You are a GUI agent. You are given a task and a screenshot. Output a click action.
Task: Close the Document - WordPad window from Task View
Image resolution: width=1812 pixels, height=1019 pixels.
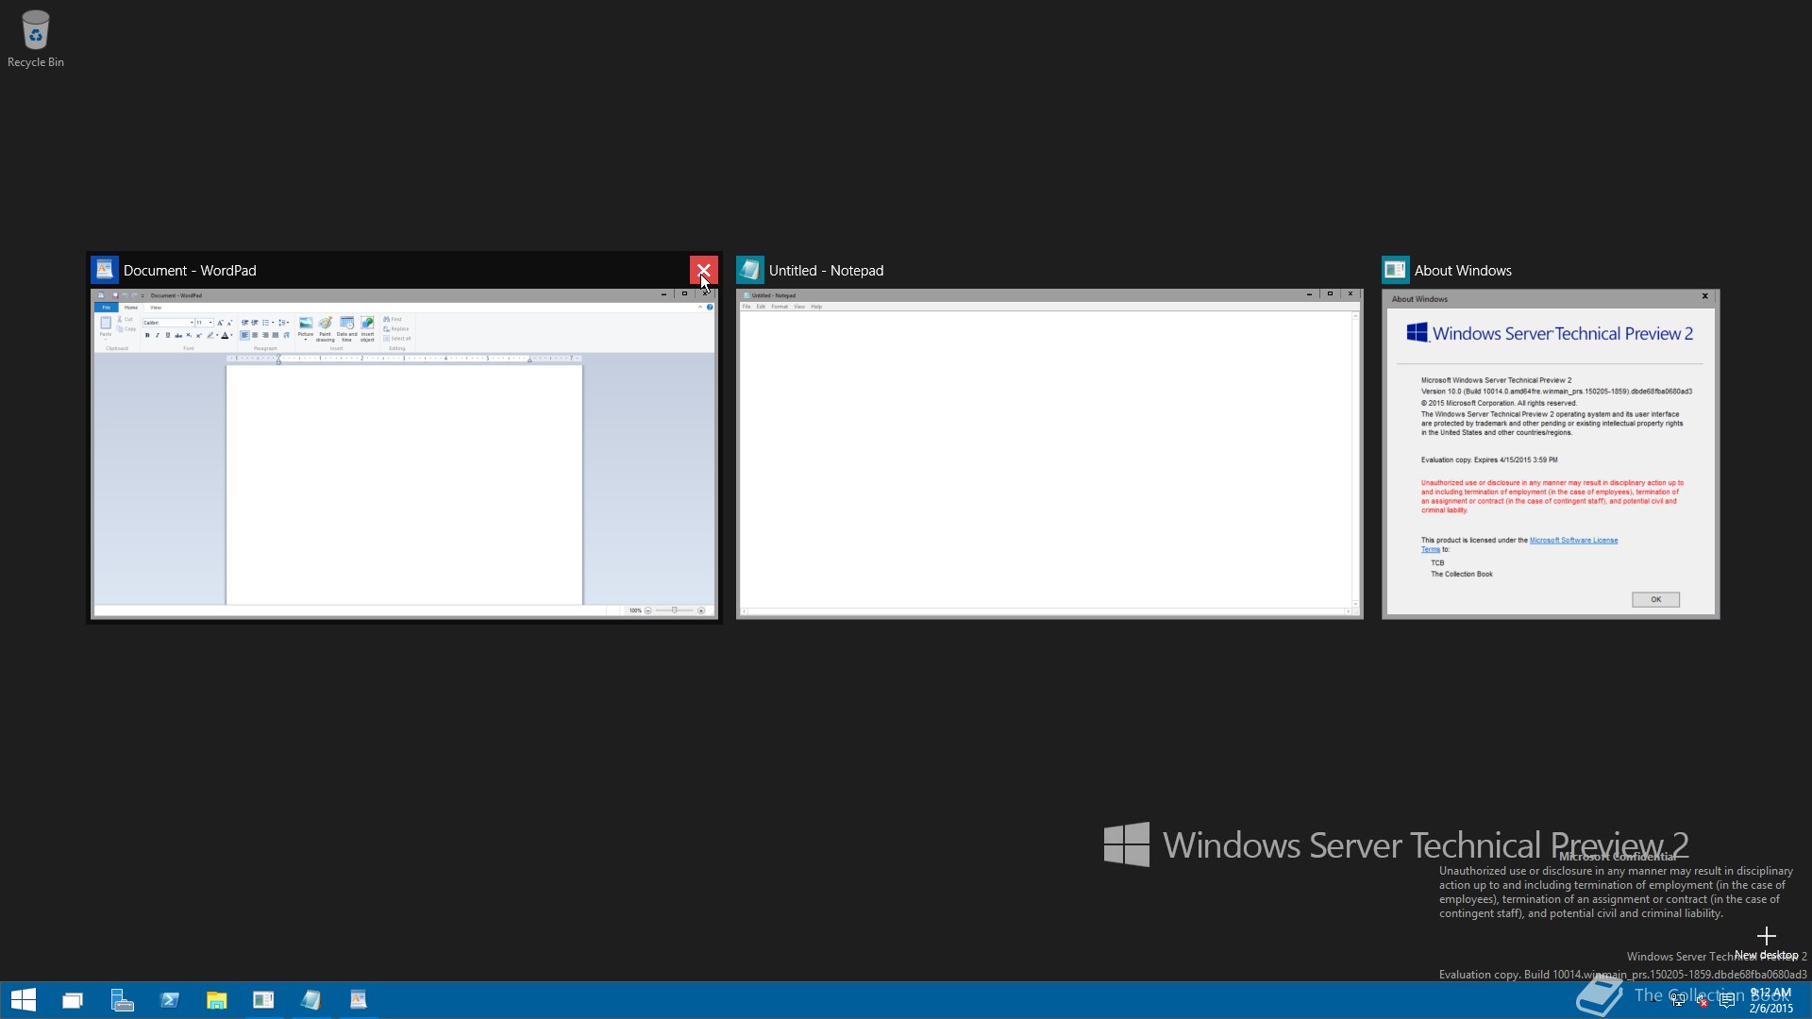click(703, 270)
